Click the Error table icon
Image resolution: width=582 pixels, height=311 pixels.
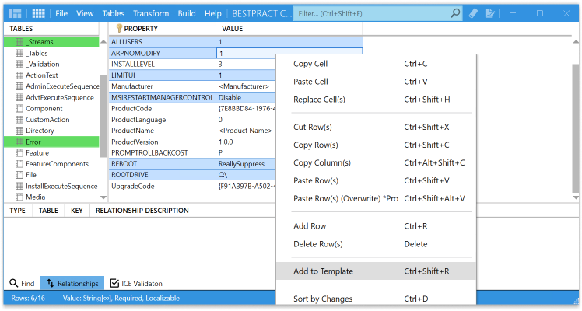(x=19, y=142)
